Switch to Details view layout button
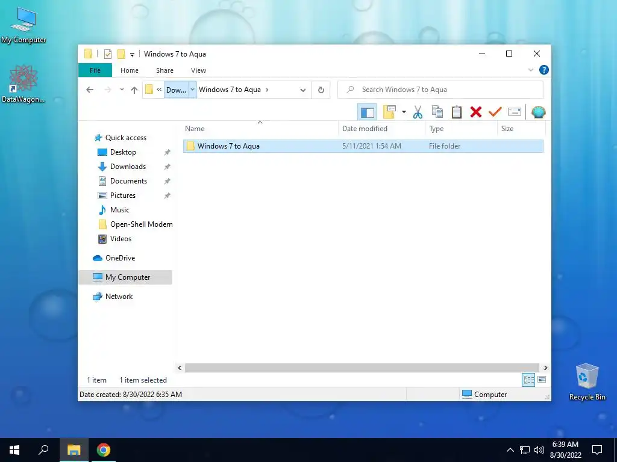Viewport: 617px width, 462px height. 528,380
